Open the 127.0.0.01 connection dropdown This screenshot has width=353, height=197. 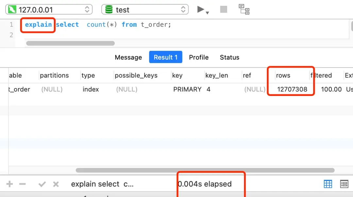coord(87,9)
